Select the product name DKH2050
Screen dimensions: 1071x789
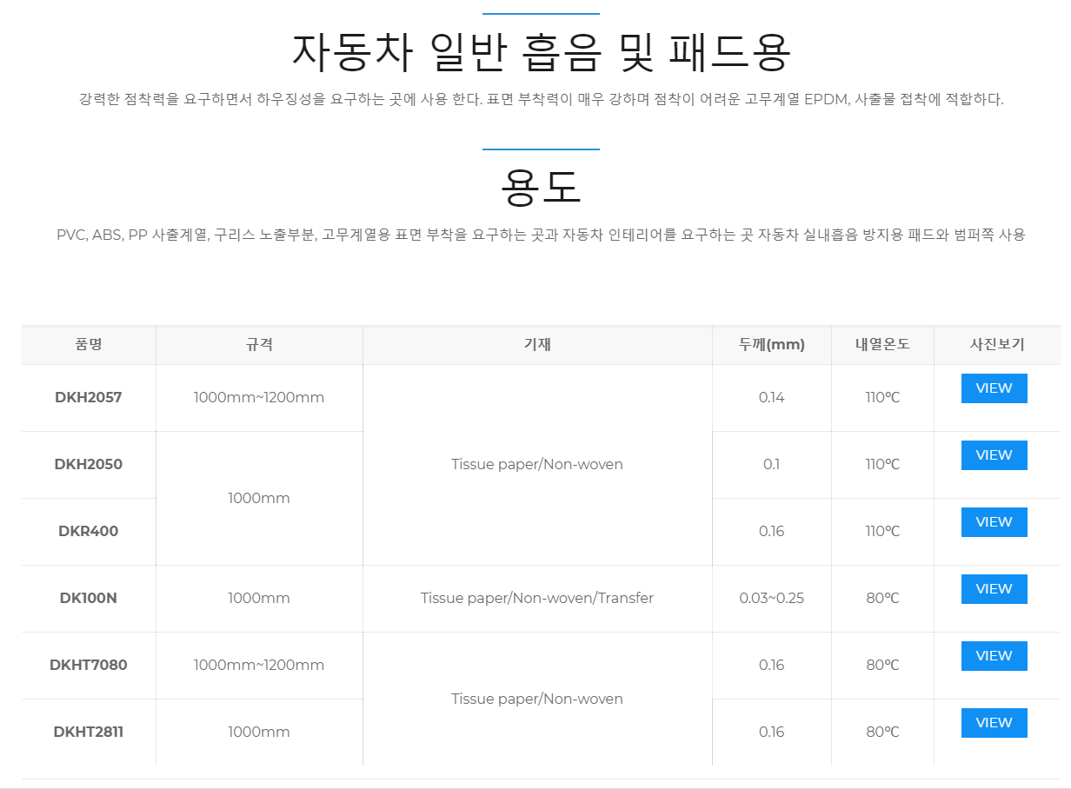pos(89,465)
